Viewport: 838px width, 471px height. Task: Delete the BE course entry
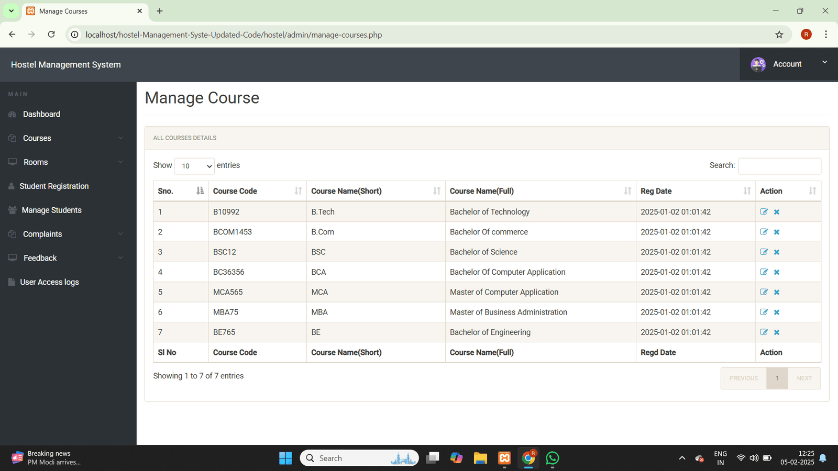point(777,332)
